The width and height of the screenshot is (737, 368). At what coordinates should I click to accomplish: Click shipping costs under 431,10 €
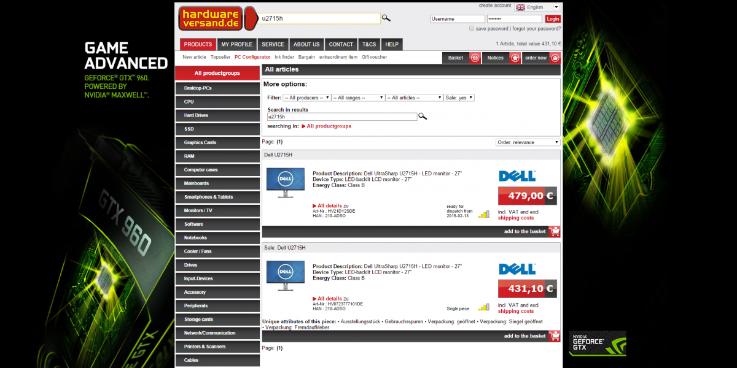click(516, 312)
